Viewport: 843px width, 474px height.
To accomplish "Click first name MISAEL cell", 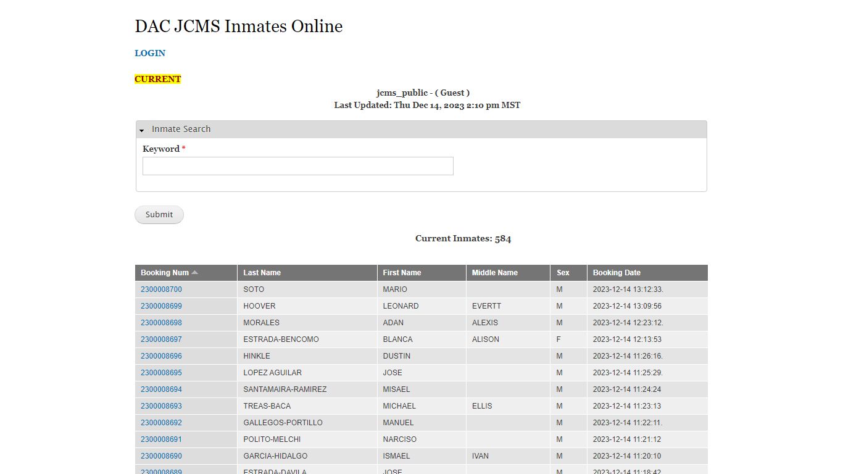I will coord(421,389).
